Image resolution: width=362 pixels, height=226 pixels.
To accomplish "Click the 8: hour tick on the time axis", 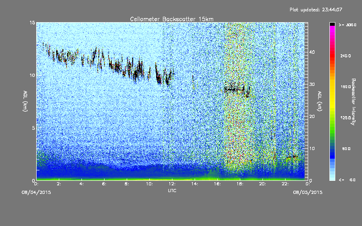I will (127, 184).
